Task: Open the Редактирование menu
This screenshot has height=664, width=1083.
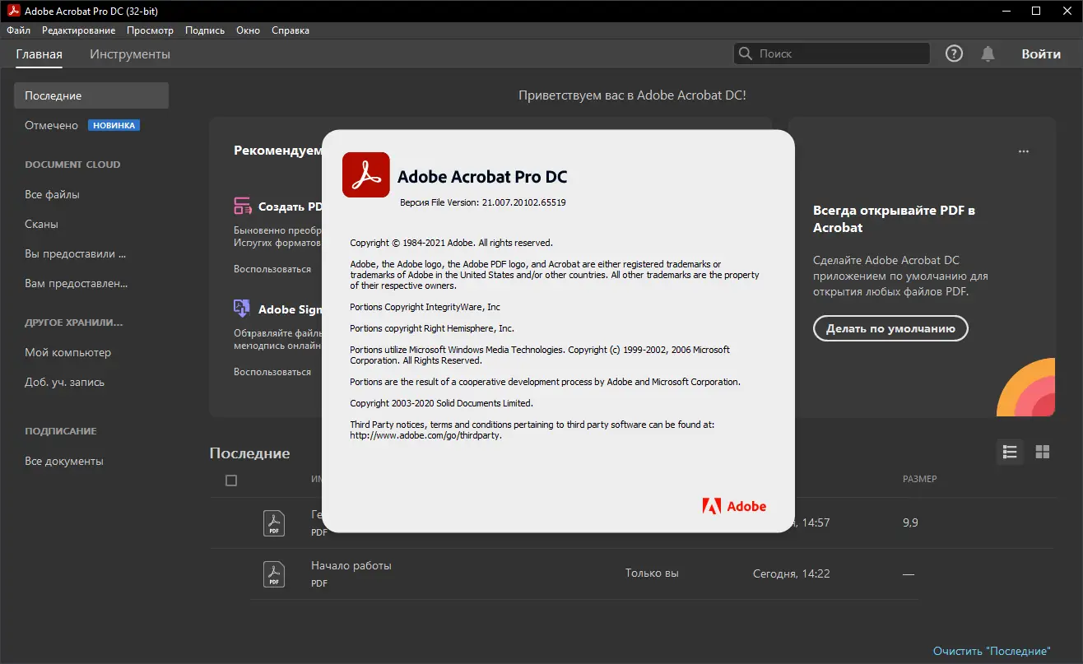Action: click(79, 30)
